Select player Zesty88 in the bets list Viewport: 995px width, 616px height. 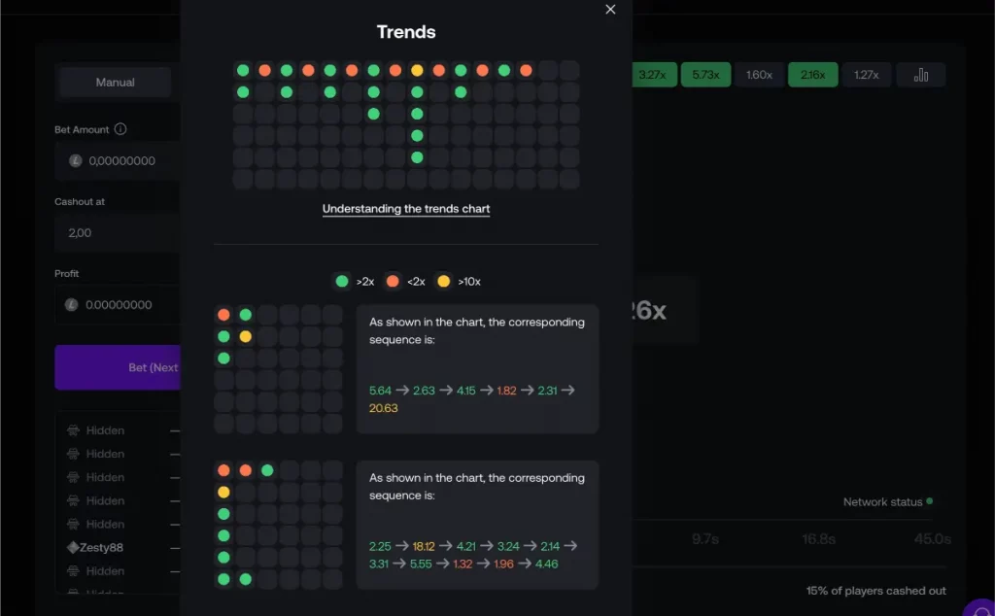[101, 547]
